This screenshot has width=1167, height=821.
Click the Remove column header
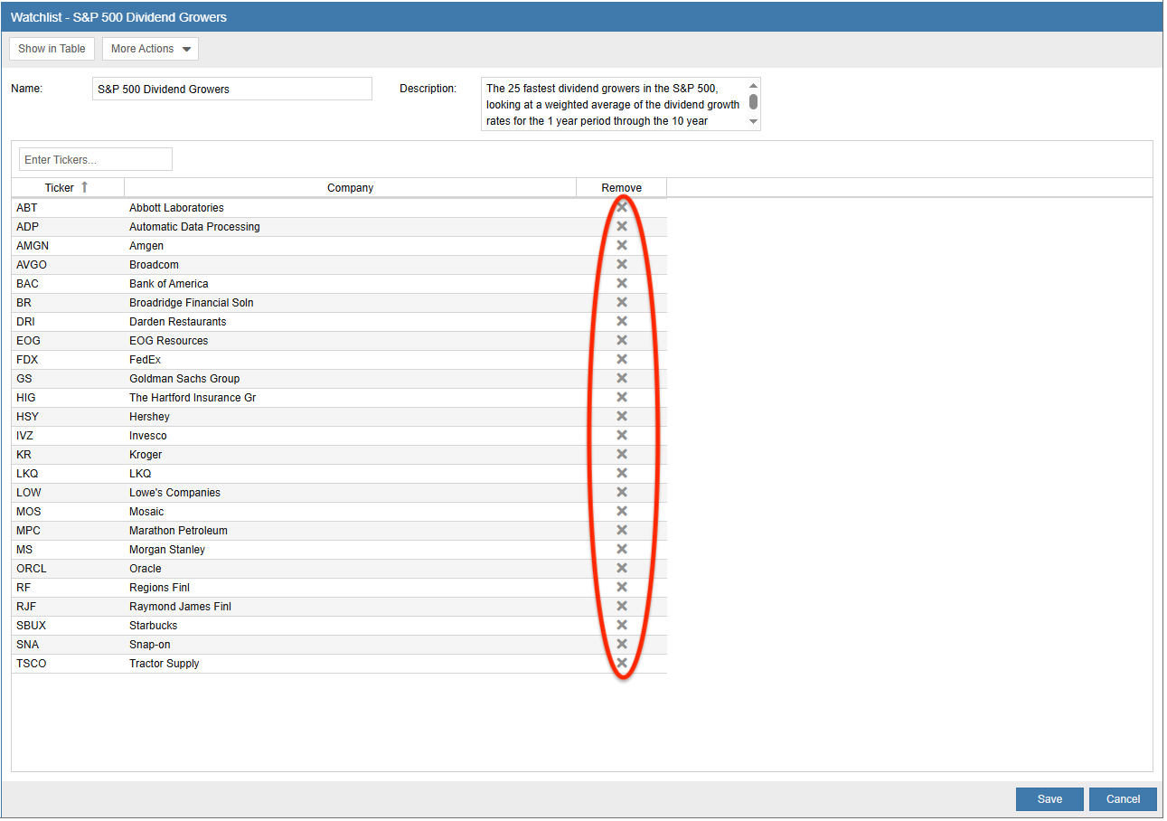tap(622, 188)
